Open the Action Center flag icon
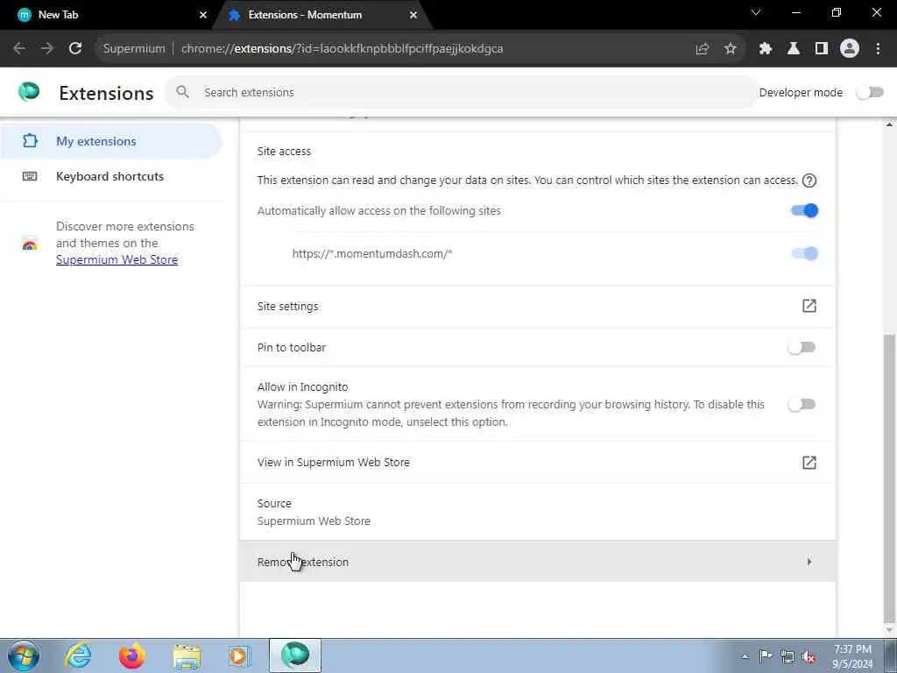897x673 pixels. [x=766, y=656]
